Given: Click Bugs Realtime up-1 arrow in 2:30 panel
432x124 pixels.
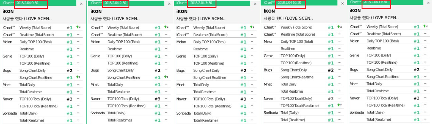Looking at the screenshot, I should point(166,77).
